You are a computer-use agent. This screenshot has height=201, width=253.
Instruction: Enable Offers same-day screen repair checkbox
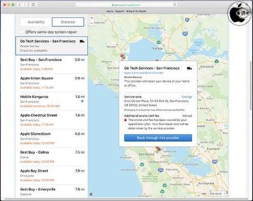(22, 32)
